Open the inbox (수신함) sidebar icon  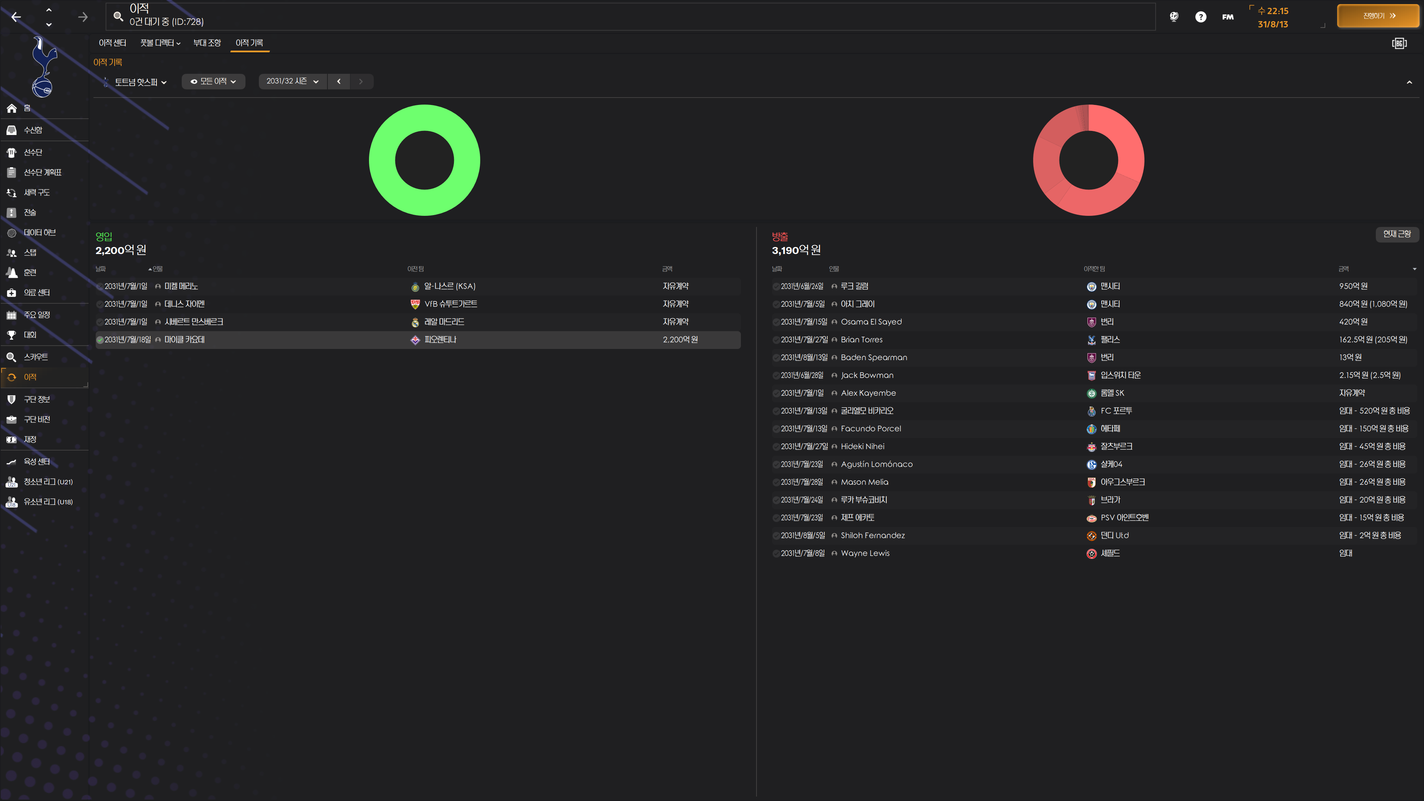11,130
